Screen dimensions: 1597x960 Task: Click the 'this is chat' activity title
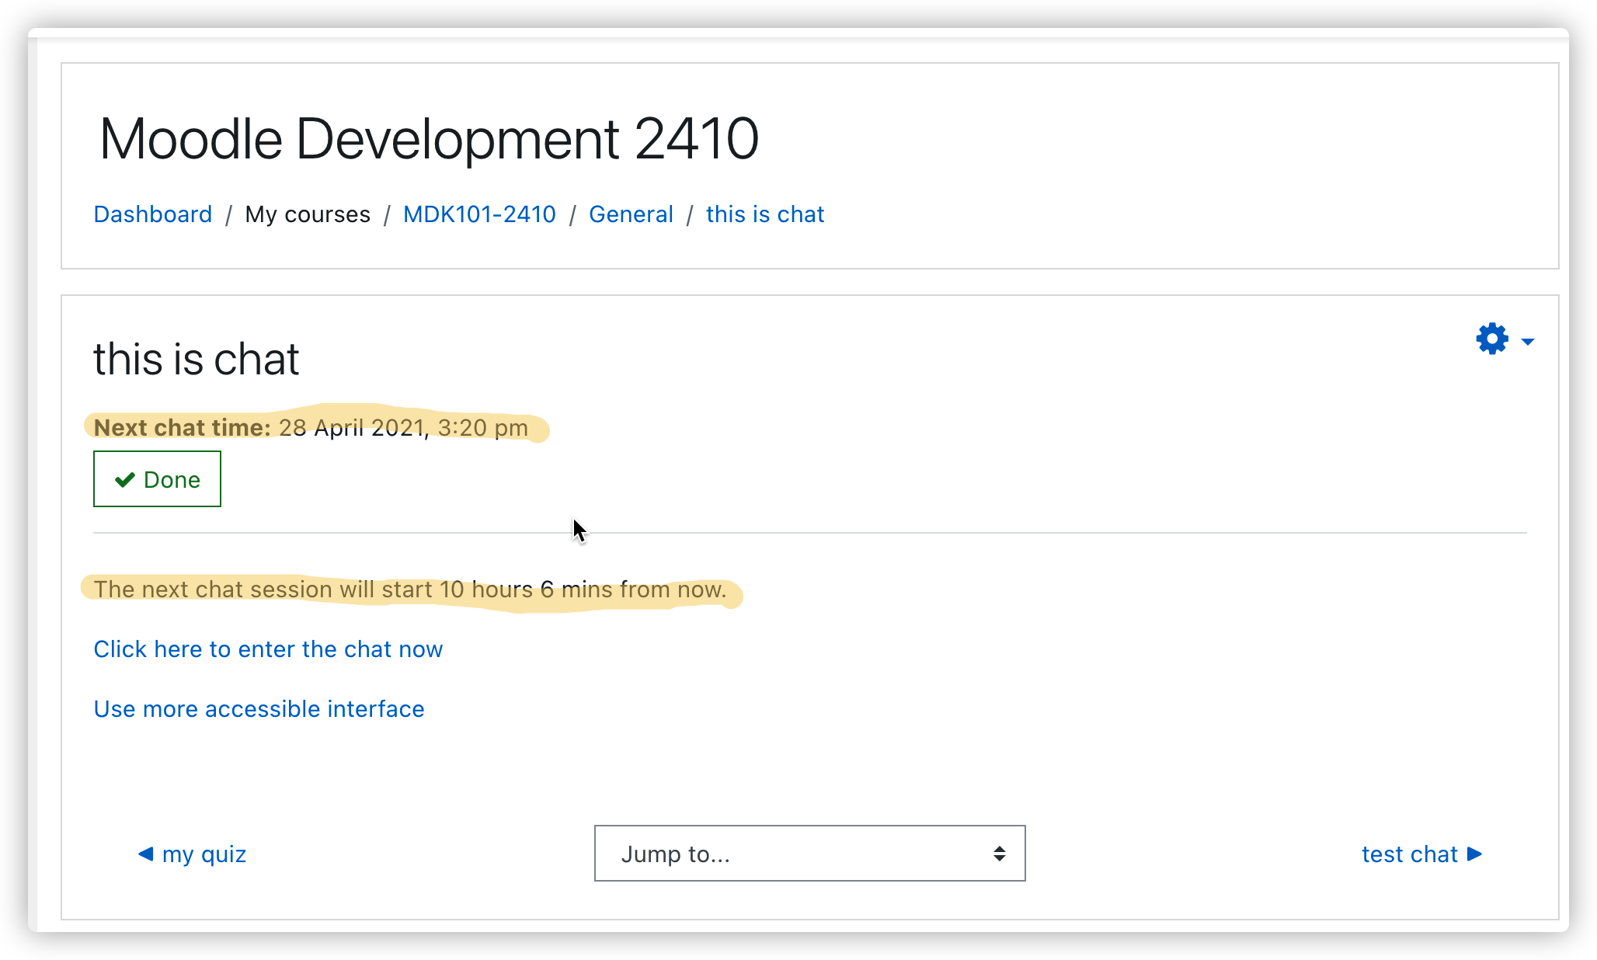click(x=196, y=359)
